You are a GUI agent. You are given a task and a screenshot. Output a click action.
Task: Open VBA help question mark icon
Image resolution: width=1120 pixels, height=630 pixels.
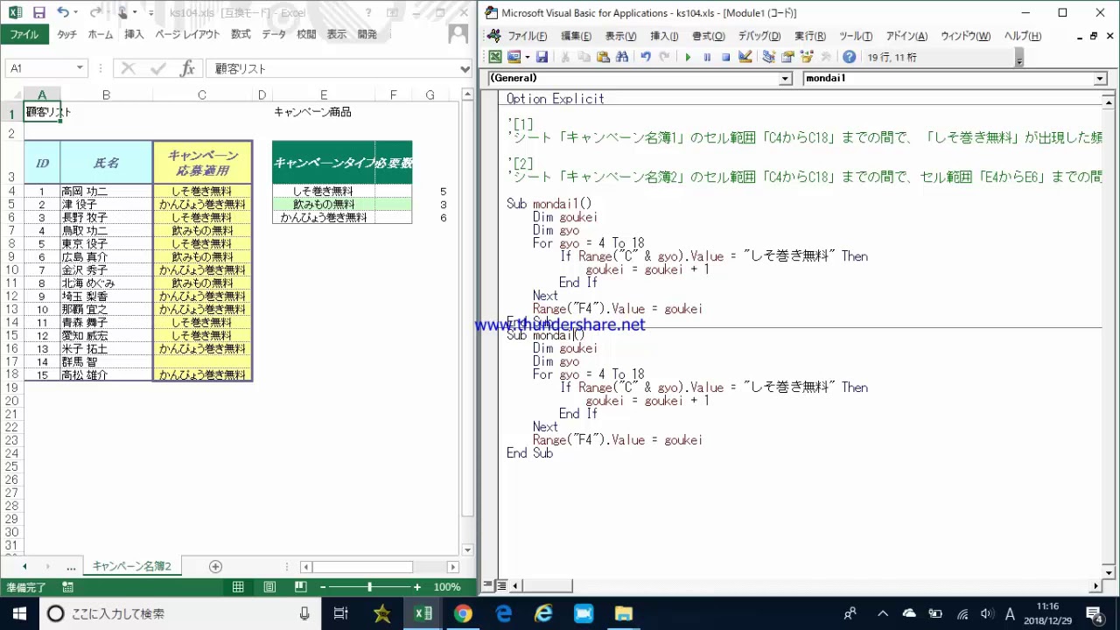click(x=849, y=57)
